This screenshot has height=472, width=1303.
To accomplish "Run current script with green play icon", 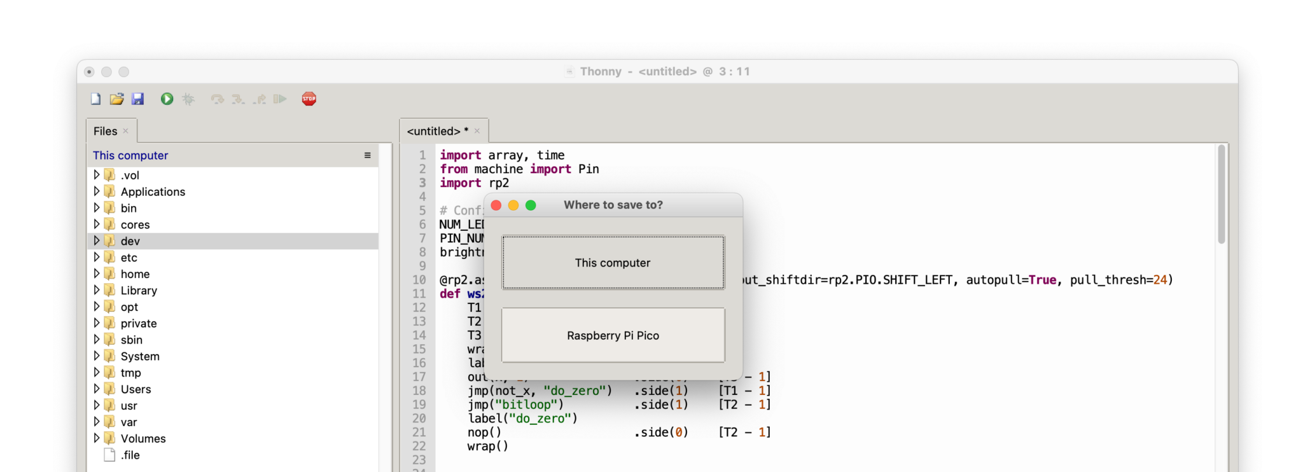I will 167,99.
